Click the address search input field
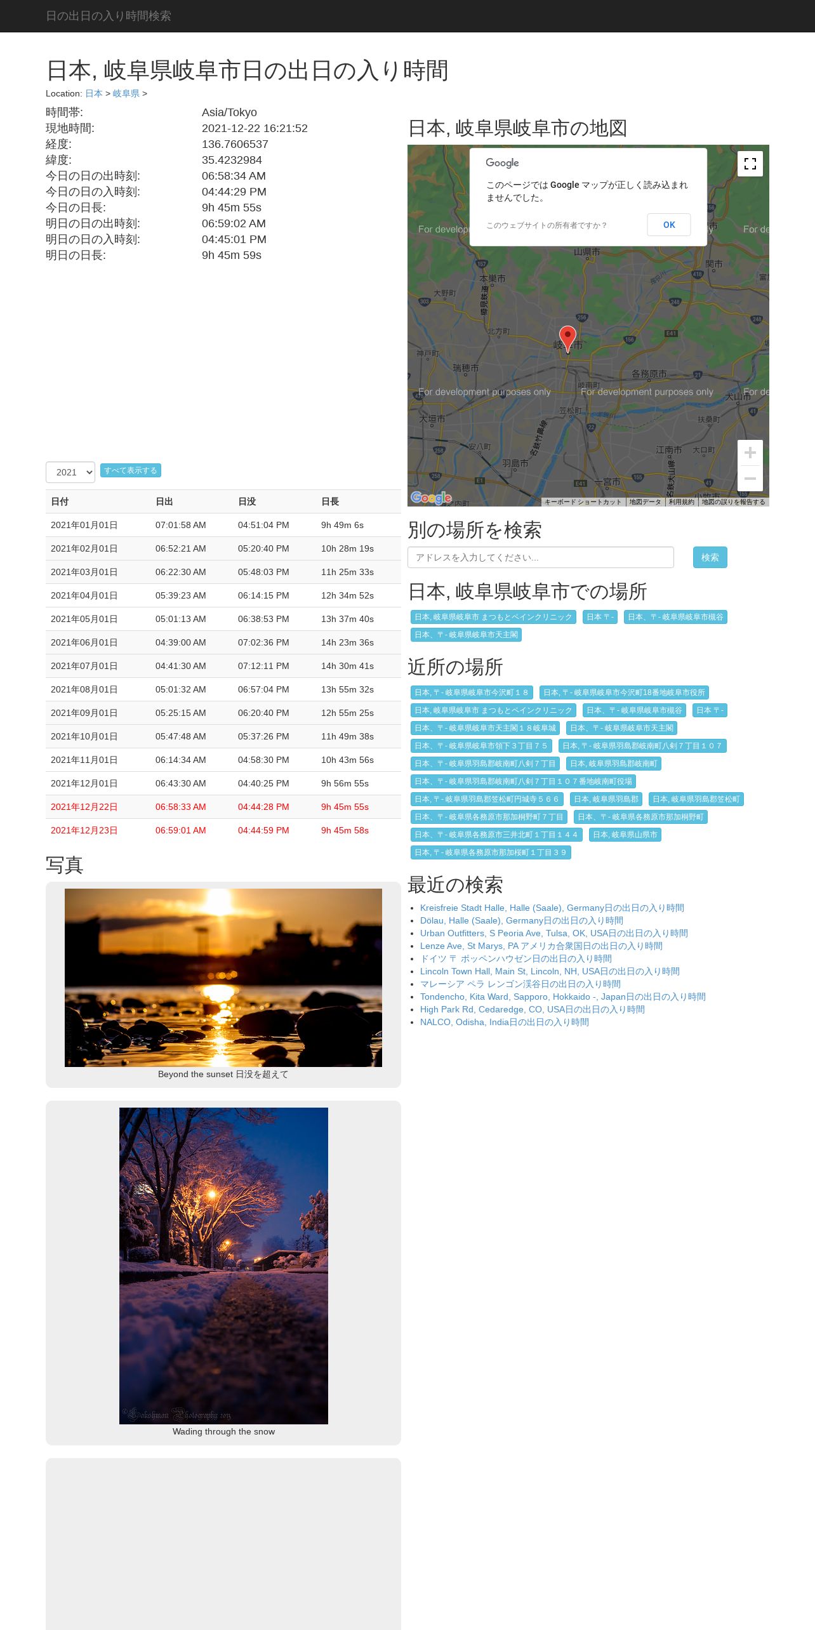Screen dimensions: 815x1630 pyautogui.click(x=541, y=557)
